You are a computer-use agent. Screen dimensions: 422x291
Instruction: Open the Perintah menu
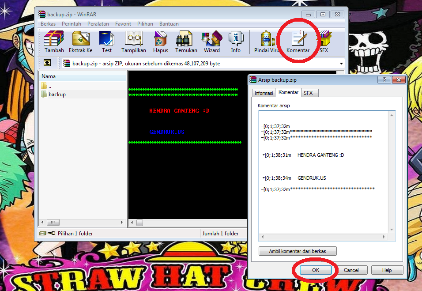[72, 24]
